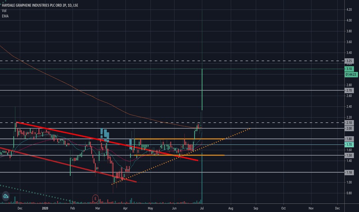
Task: Click the 4.20 price axis value
Action: [349, 10]
